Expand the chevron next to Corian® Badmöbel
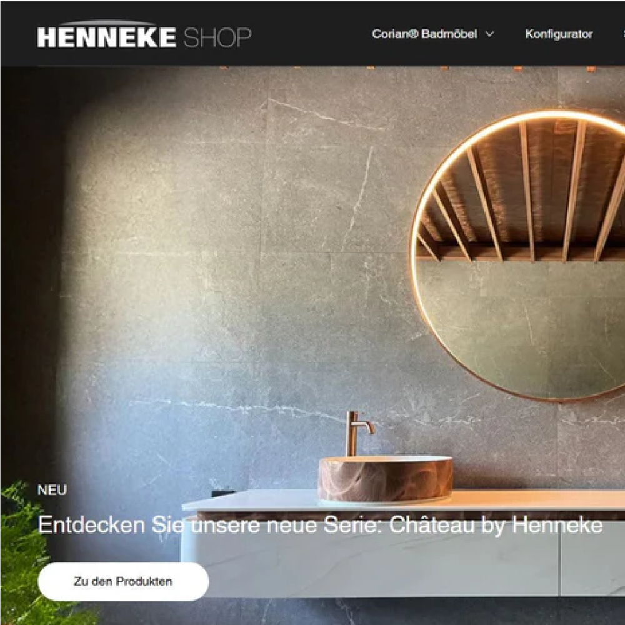This screenshot has width=625, height=625. [x=489, y=34]
